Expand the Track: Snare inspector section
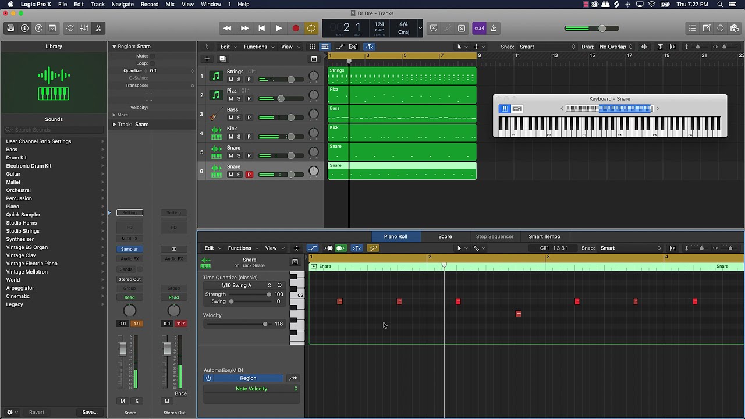Image resolution: width=745 pixels, height=419 pixels. [114, 125]
